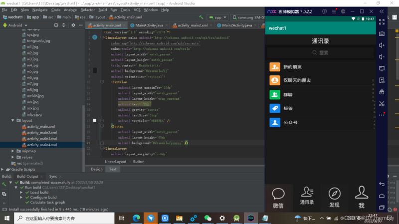Click Nox volume up icon
Viewport: 399px width, 224px height.
382,45
